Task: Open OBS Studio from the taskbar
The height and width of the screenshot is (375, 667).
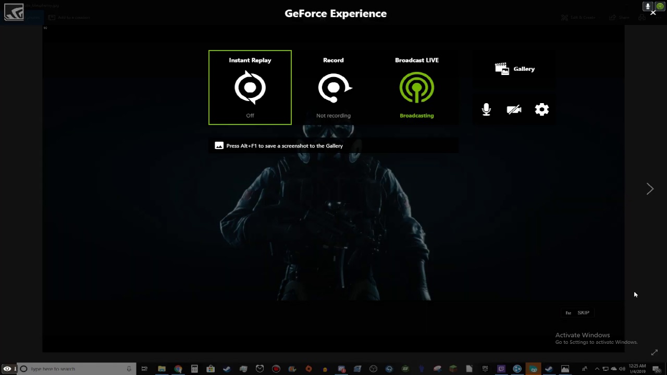Action: pyautogui.click(x=373, y=369)
